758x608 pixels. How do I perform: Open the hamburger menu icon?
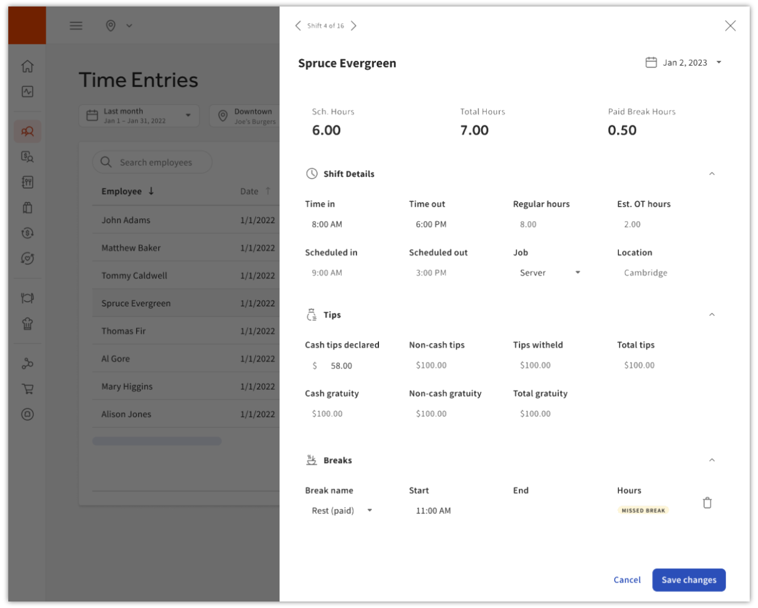[76, 25]
